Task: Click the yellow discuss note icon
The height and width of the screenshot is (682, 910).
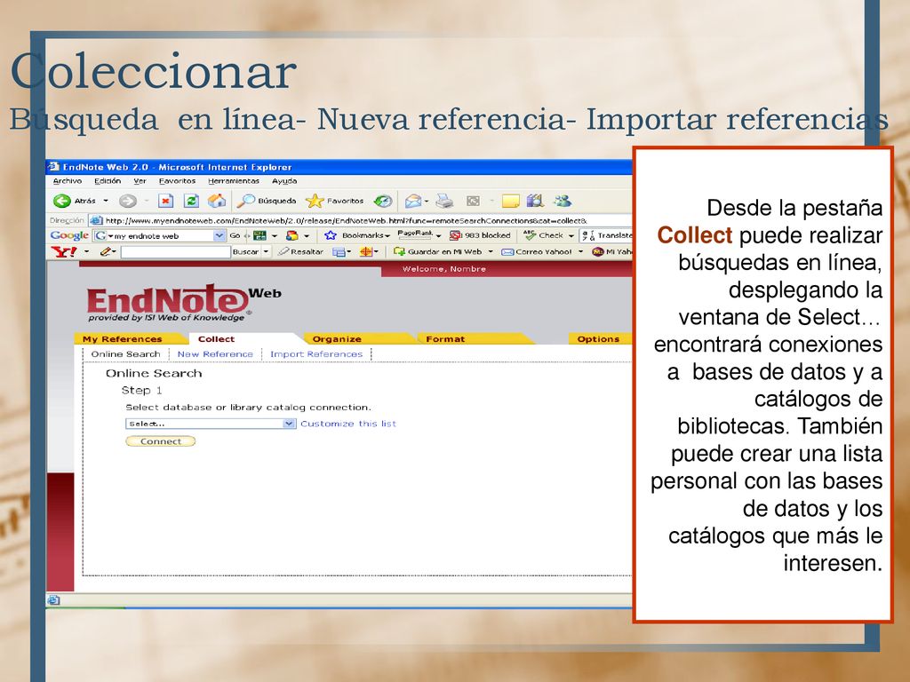Action: (x=511, y=201)
